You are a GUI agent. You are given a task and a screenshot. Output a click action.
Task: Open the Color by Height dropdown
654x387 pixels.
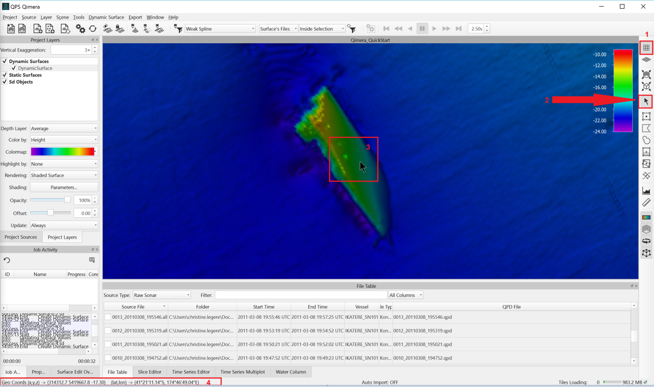(64, 140)
